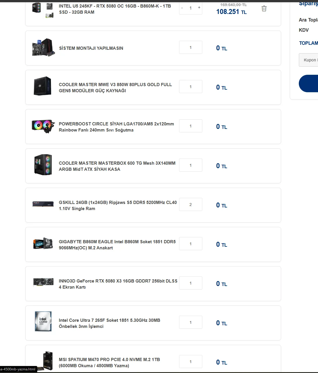Open MSI SPATIUM M470 PRO 1TB title
The image size is (318, 373).
[x=109, y=363]
